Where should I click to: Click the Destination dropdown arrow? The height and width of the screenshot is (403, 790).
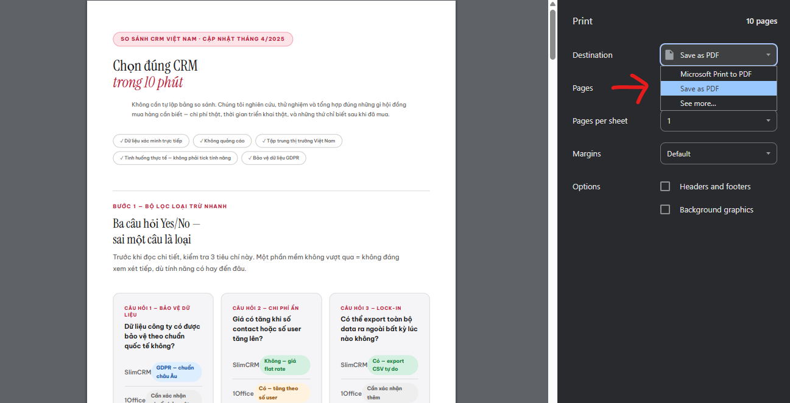coord(768,55)
